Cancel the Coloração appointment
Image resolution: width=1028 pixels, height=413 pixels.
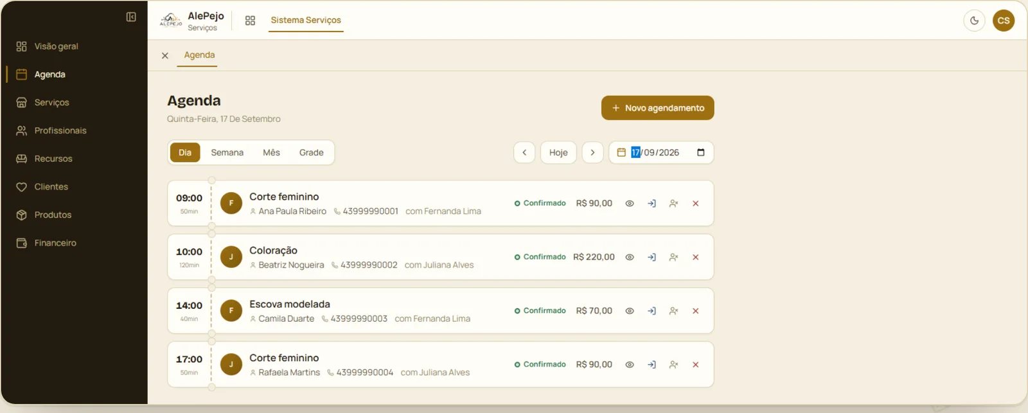point(695,257)
